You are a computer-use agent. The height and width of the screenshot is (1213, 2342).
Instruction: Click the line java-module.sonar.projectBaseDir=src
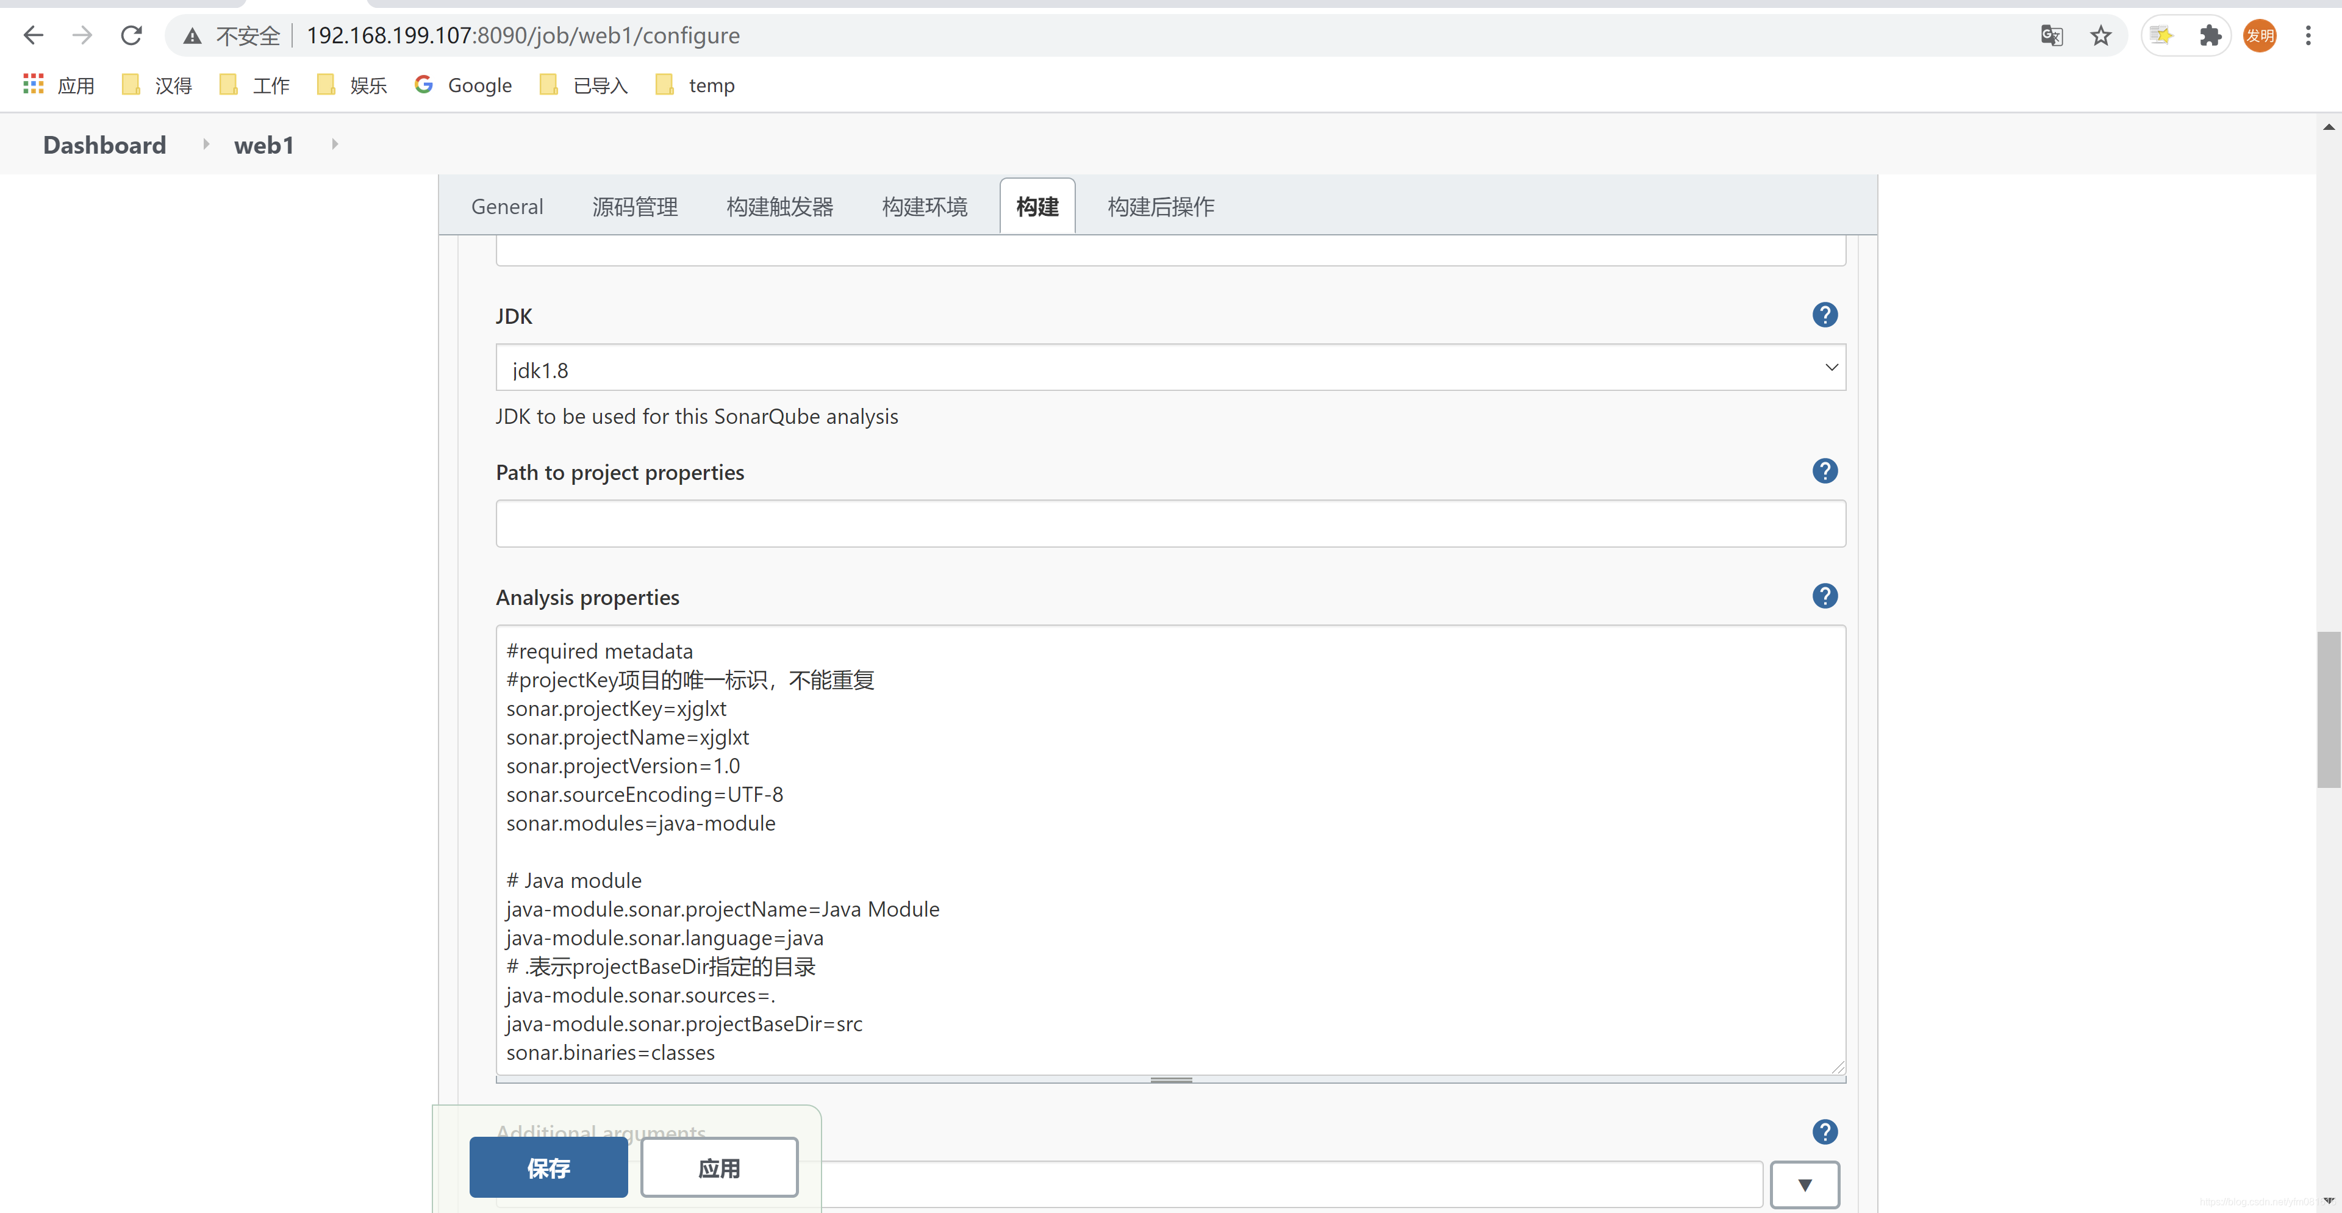(684, 1024)
